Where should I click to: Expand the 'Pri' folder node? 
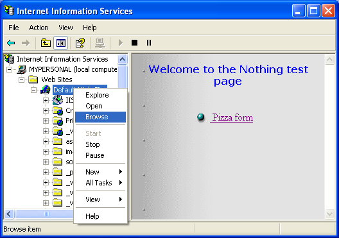coord(46,121)
